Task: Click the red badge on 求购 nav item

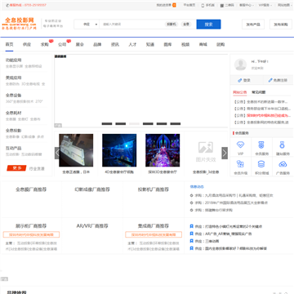Action: click(51, 41)
